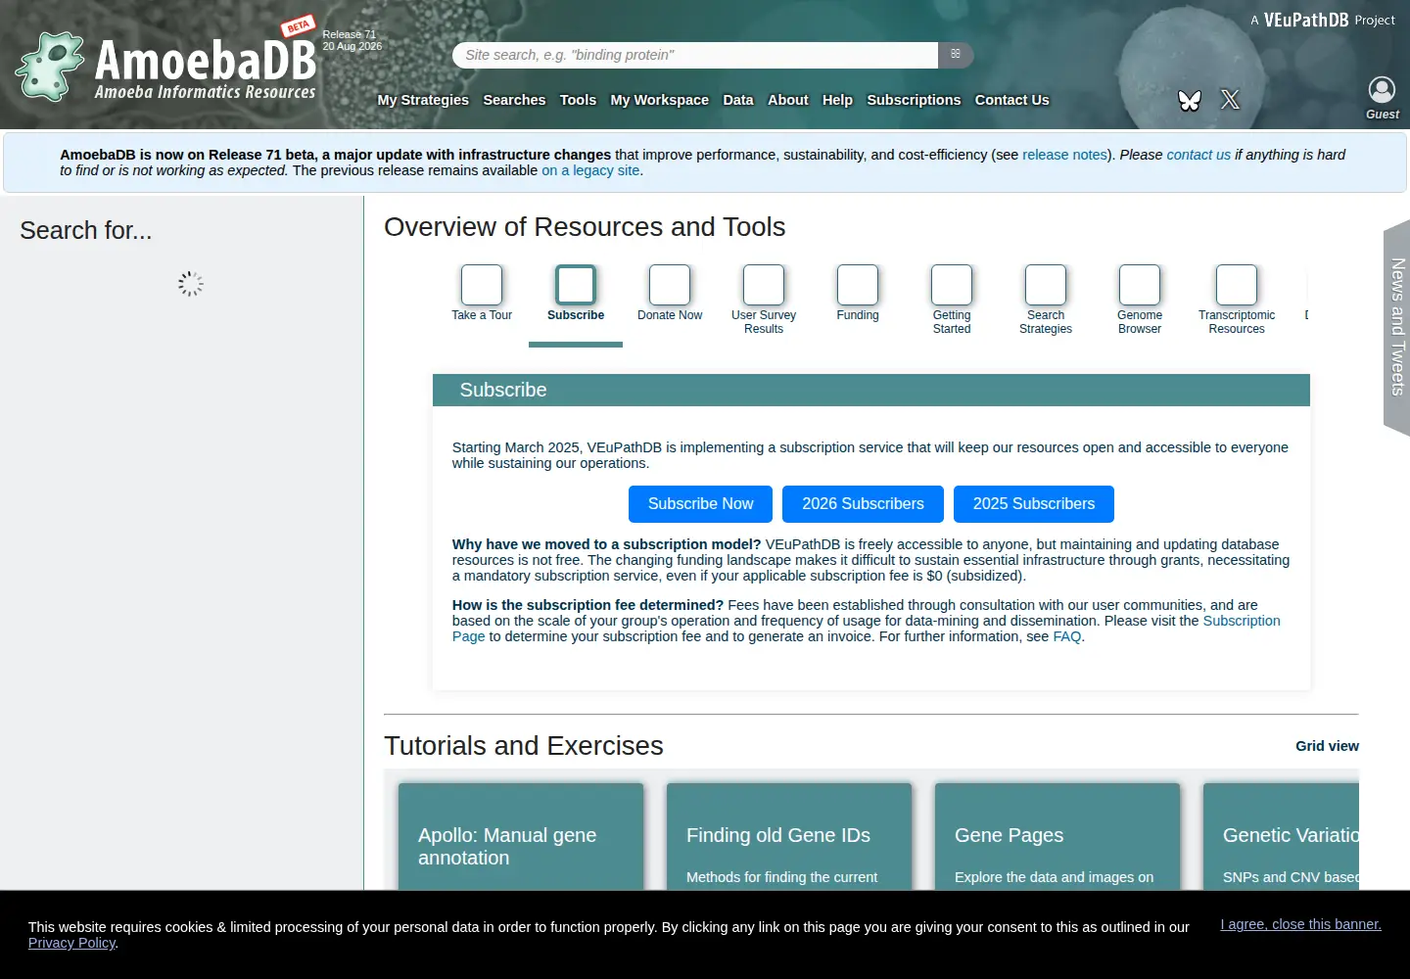Click the contact us link in banner
The height and width of the screenshot is (979, 1410).
point(1198,155)
